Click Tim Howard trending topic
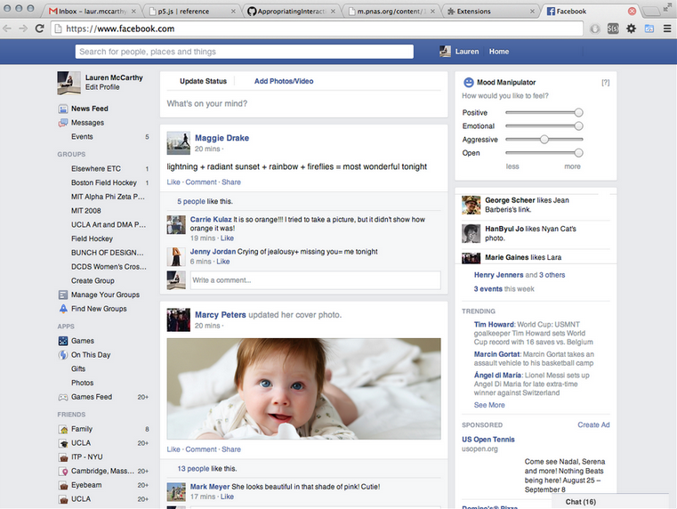This screenshot has height=509, width=677. pos(494,324)
